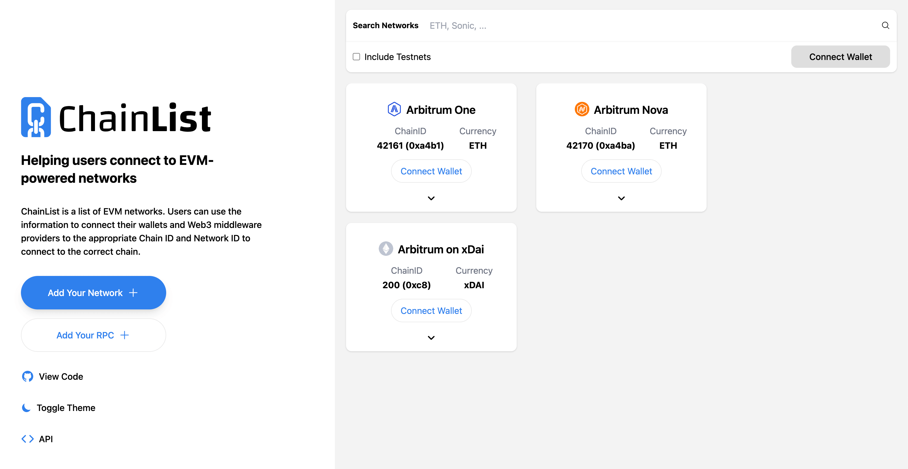Click the Arbitrum One logo icon
Viewport: 908px width, 469px height.
click(x=394, y=109)
